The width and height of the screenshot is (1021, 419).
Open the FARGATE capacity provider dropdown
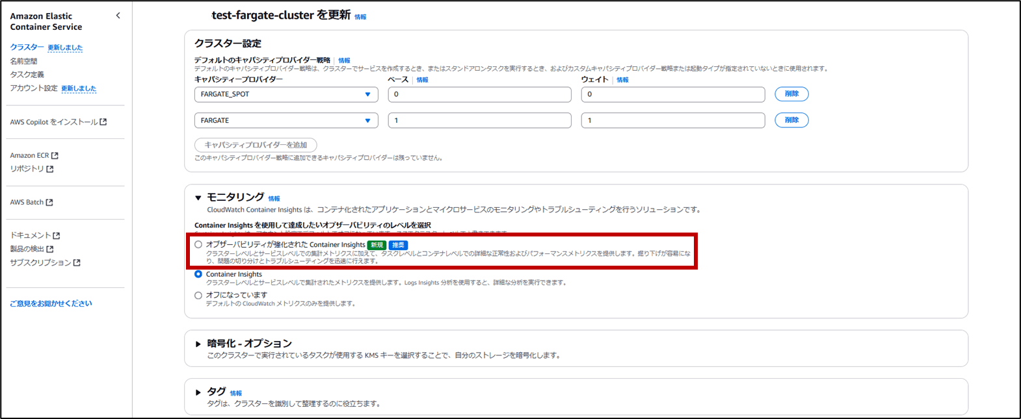(286, 120)
